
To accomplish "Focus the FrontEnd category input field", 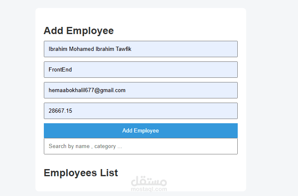I will [140, 69].
